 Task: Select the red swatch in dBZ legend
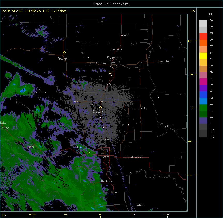tap(203, 37)
